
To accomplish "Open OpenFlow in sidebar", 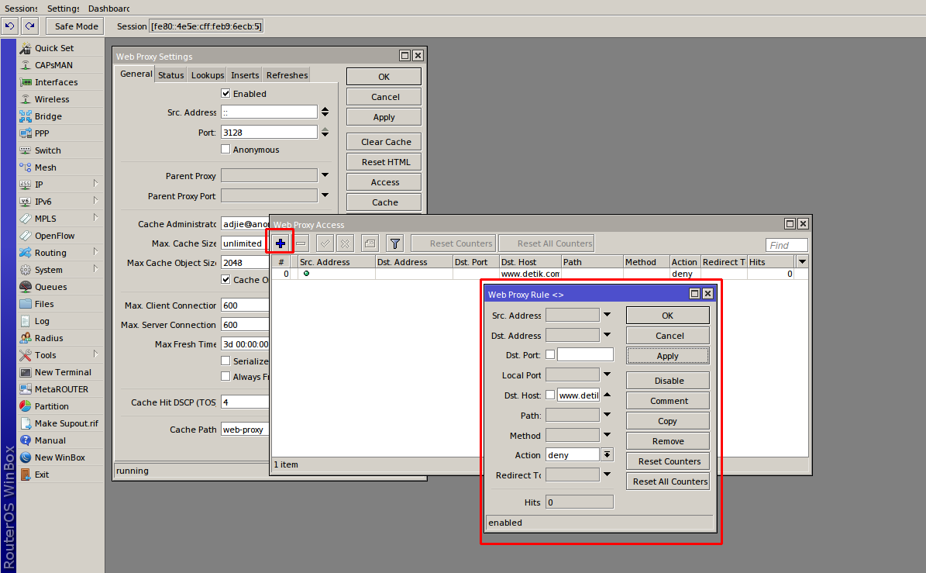I will [60, 236].
